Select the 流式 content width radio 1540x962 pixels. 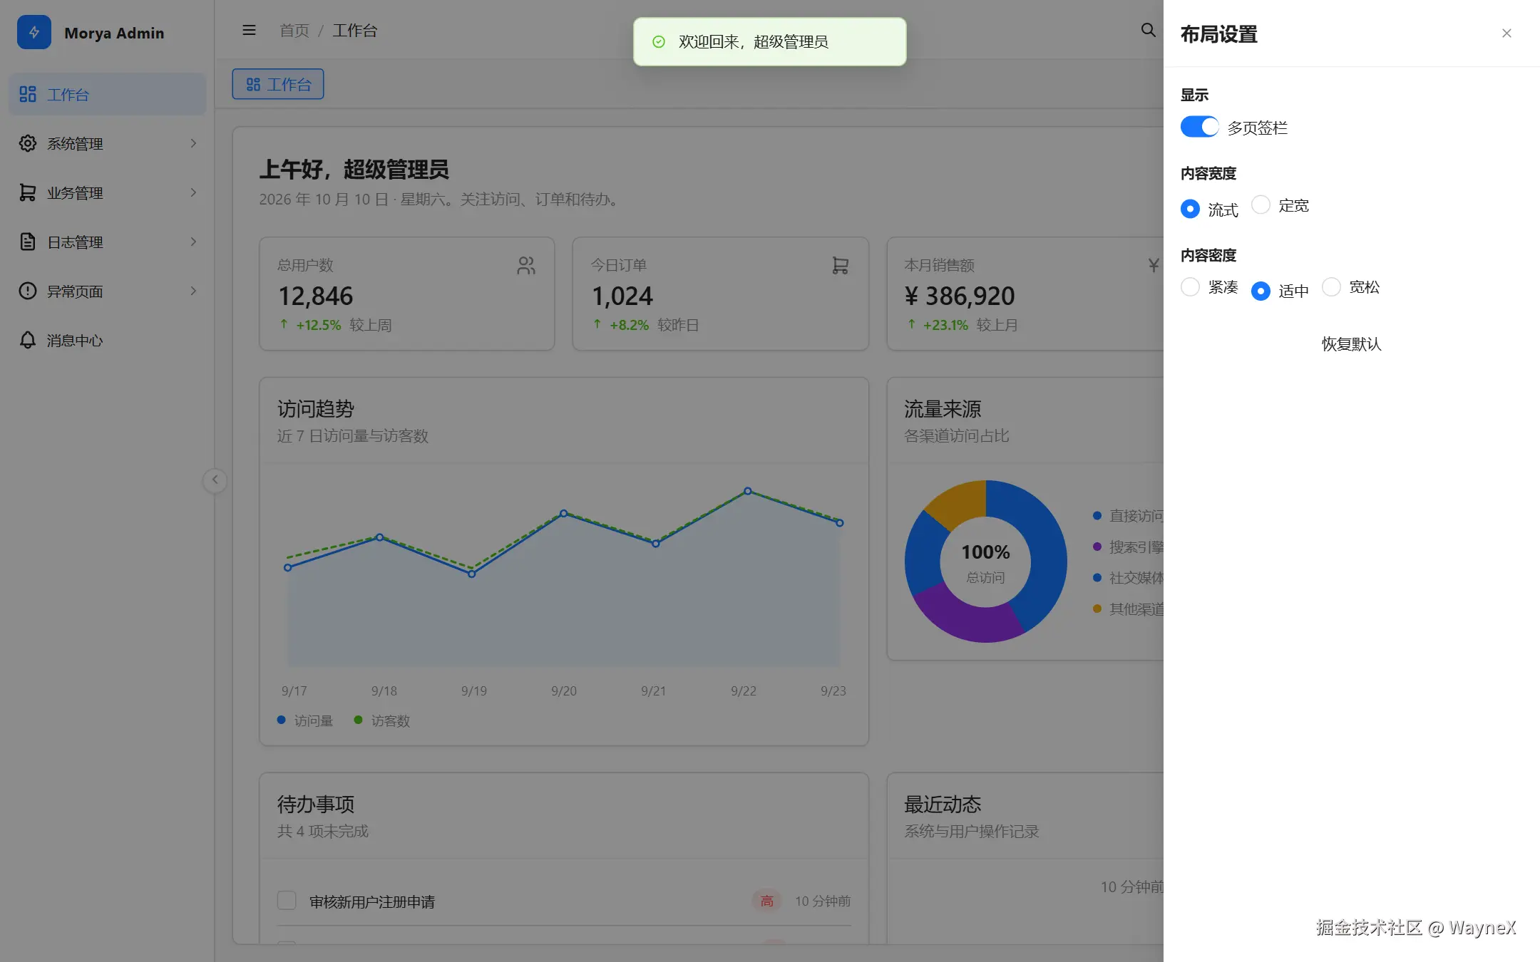pyautogui.click(x=1190, y=209)
